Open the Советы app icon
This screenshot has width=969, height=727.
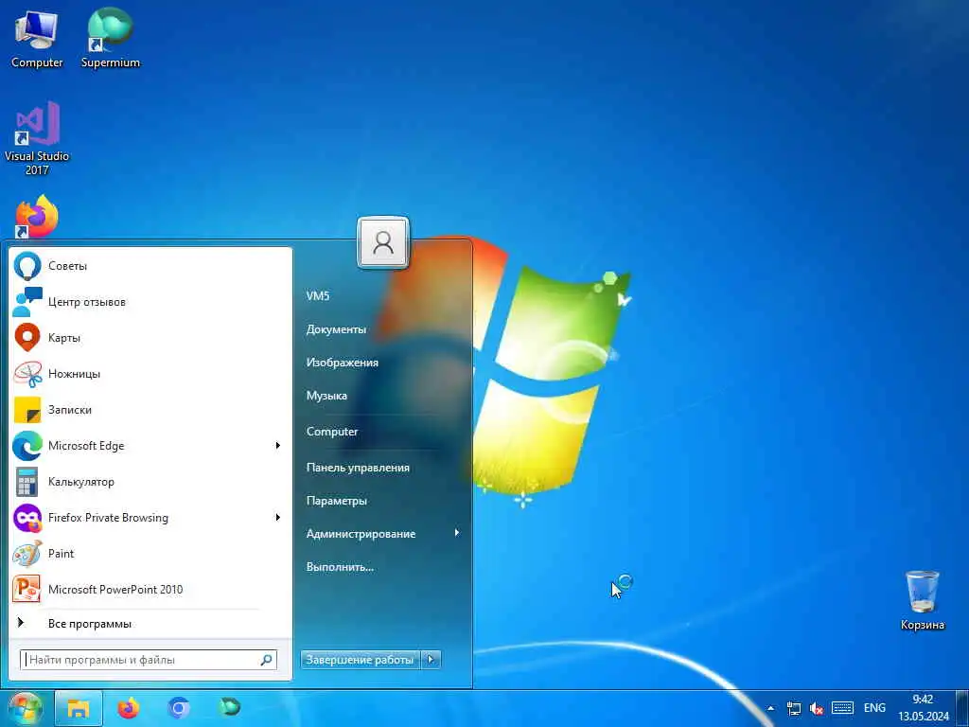(27, 266)
